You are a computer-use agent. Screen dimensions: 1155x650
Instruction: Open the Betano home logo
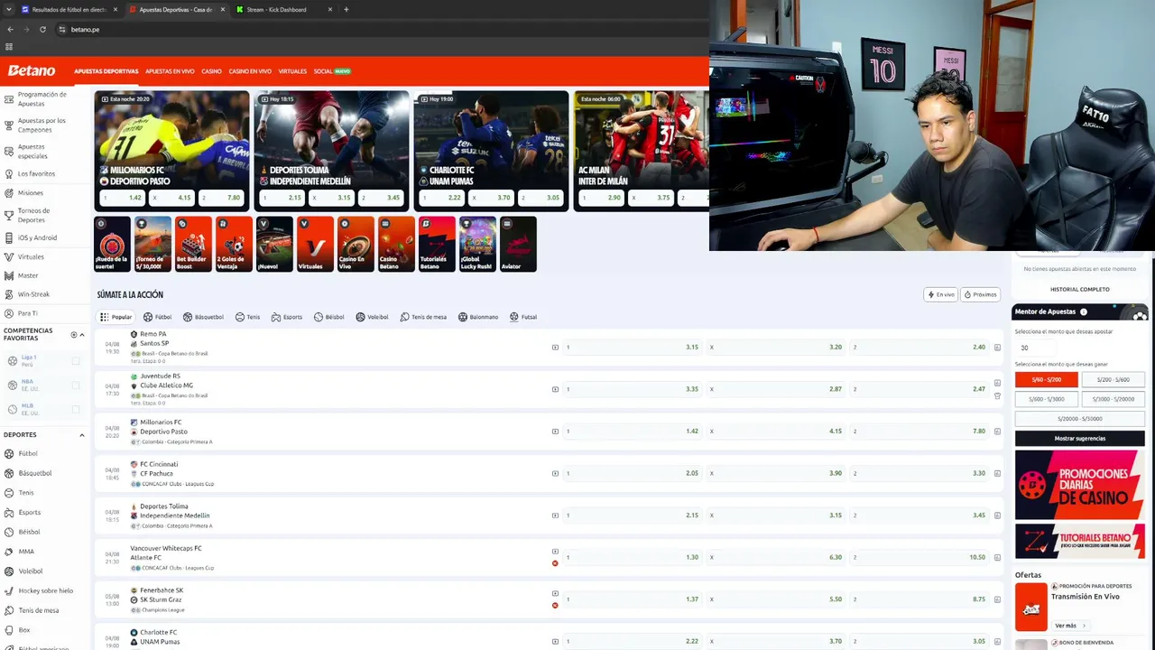click(32, 70)
